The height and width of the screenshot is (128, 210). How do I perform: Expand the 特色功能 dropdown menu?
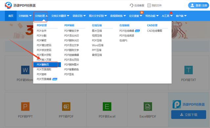pos(152,16)
